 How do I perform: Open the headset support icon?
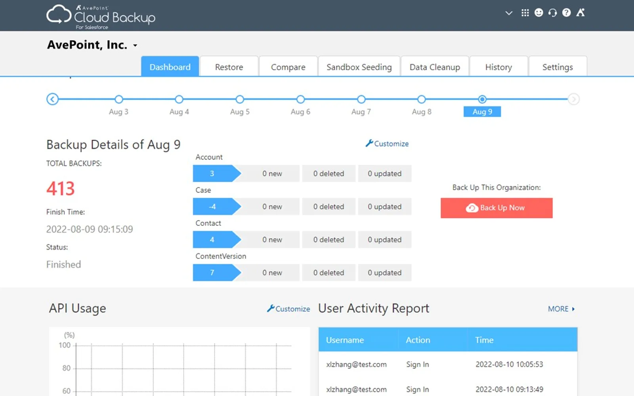(x=553, y=13)
